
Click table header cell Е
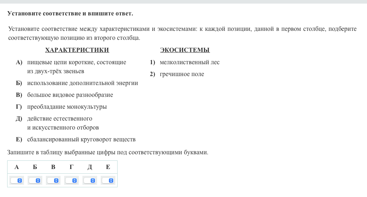(x=108, y=167)
